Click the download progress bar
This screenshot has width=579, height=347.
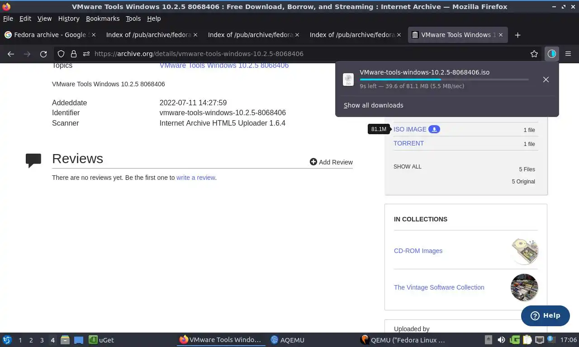tap(444, 80)
